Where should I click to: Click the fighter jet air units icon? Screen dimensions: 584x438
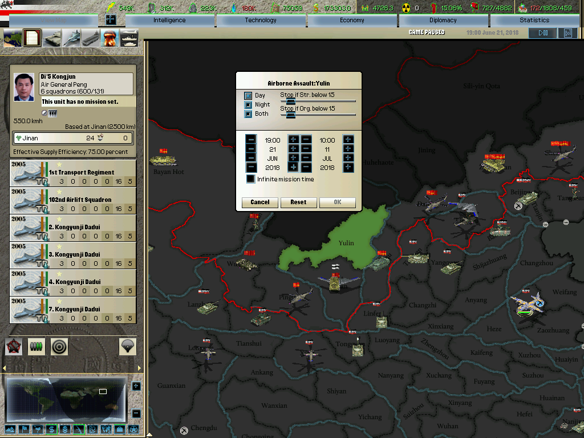[x=71, y=38]
